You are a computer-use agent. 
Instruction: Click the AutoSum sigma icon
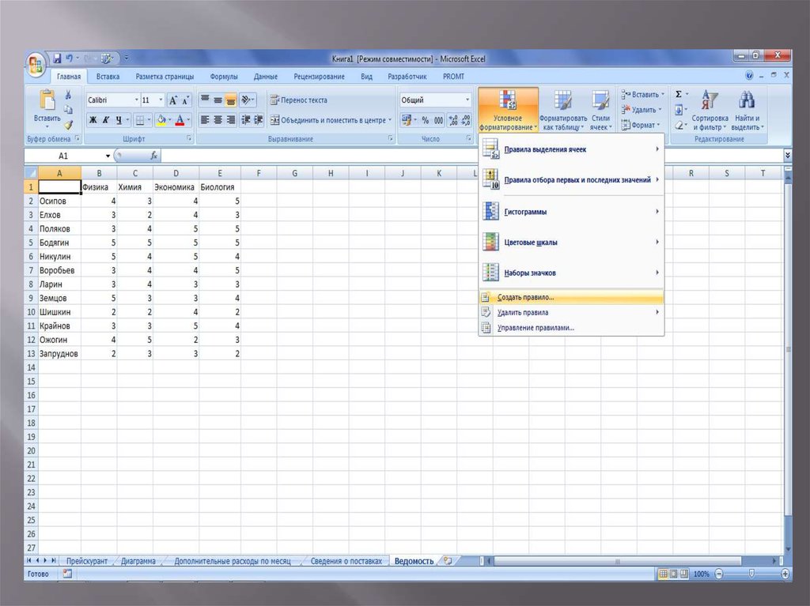click(x=679, y=95)
